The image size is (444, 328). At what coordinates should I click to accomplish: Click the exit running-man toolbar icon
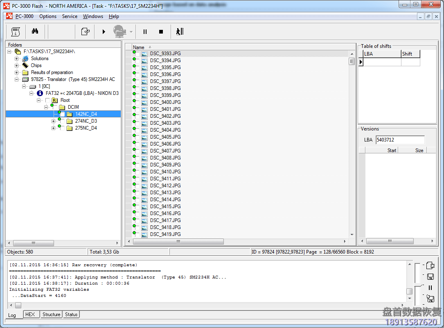coord(180,31)
